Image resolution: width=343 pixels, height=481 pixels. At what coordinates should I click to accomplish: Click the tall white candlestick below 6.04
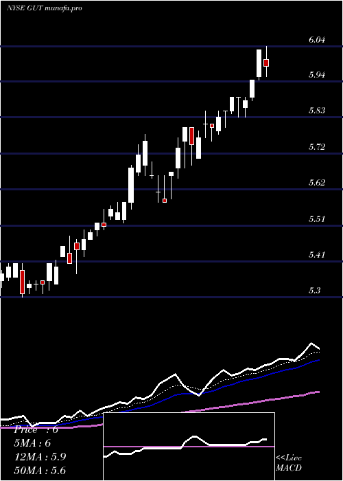(x=259, y=63)
